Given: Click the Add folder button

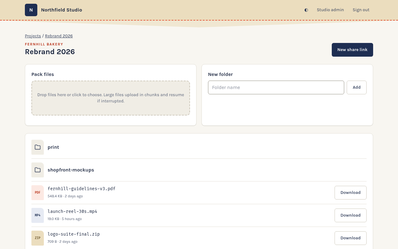Looking at the screenshot, I should tap(357, 87).
